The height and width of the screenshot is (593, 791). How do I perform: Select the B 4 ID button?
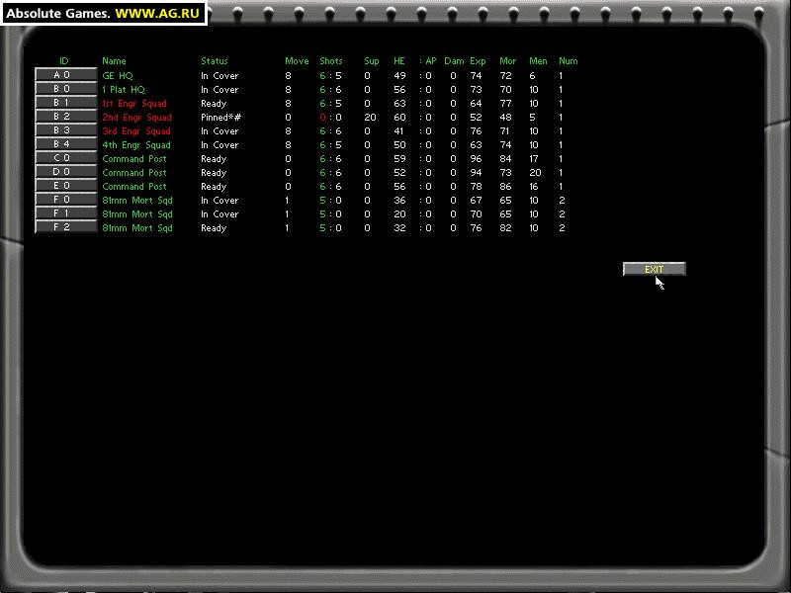tap(65, 144)
